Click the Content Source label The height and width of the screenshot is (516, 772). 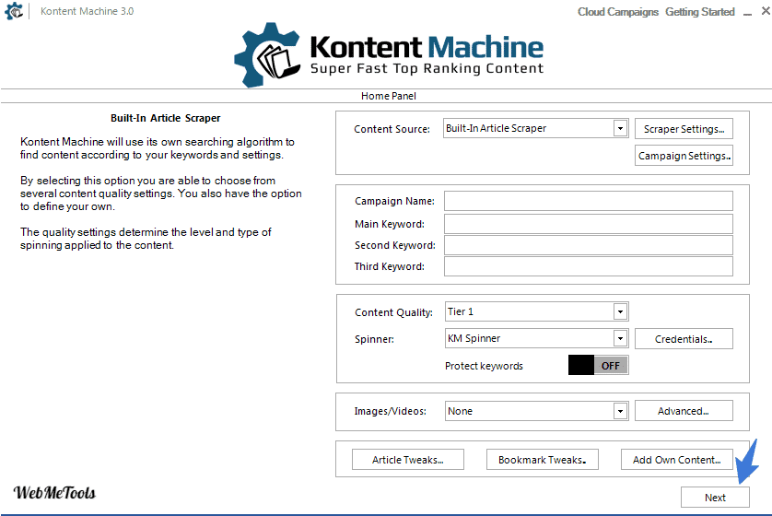(x=392, y=129)
